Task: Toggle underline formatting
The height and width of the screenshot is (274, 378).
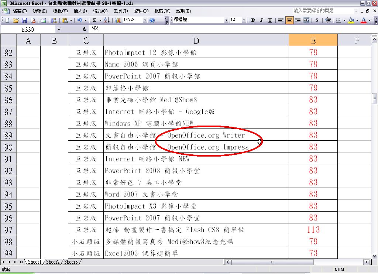Action: tap(270, 21)
